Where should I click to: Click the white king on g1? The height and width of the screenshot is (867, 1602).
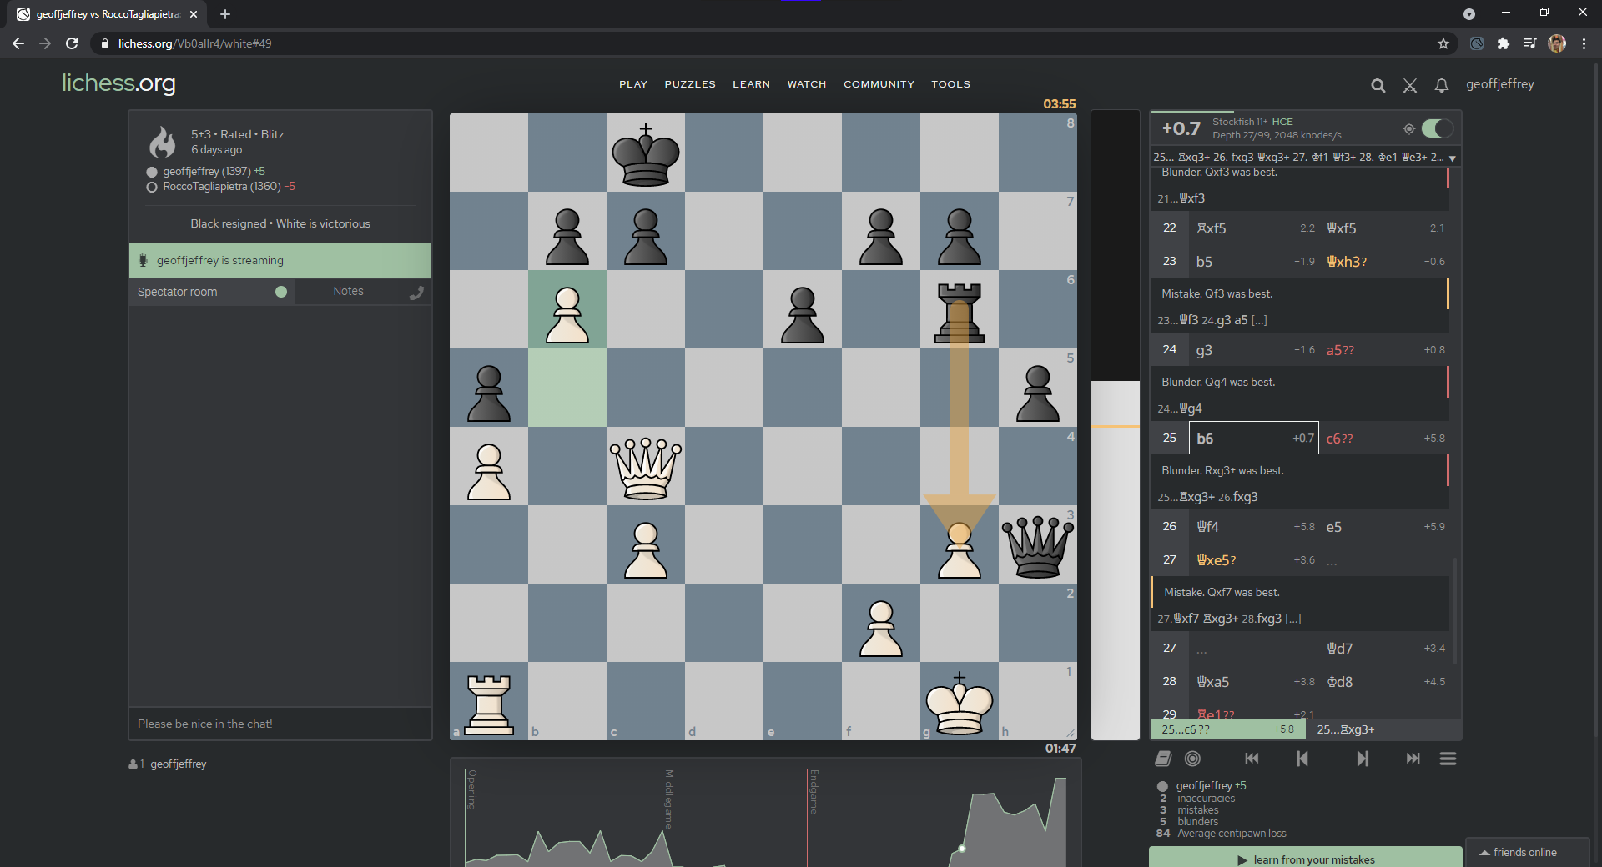pos(960,702)
